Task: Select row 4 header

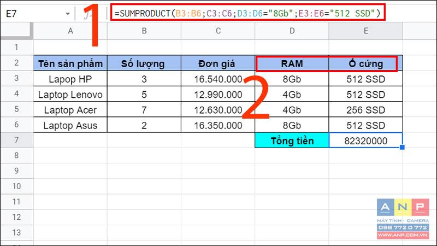Action: (x=17, y=93)
